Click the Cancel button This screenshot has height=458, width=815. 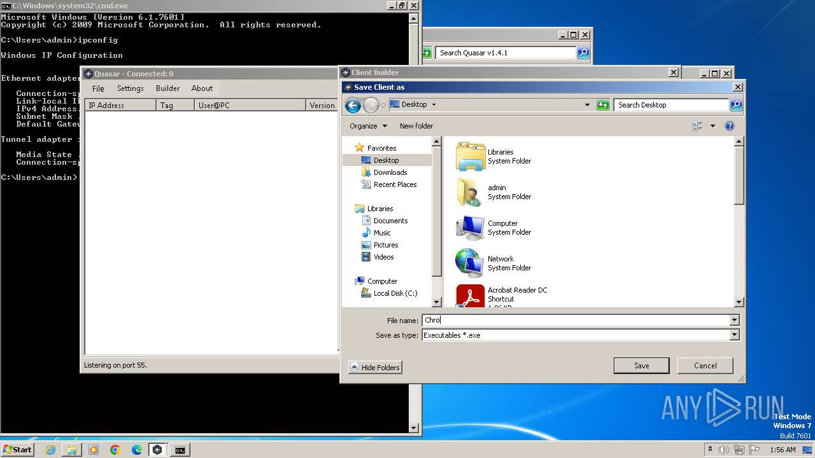(705, 366)
